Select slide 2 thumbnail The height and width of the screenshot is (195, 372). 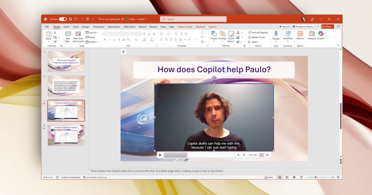66,86
